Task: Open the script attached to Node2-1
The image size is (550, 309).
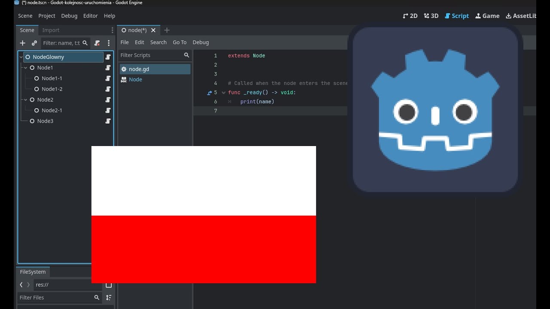Action: (108, 110)
